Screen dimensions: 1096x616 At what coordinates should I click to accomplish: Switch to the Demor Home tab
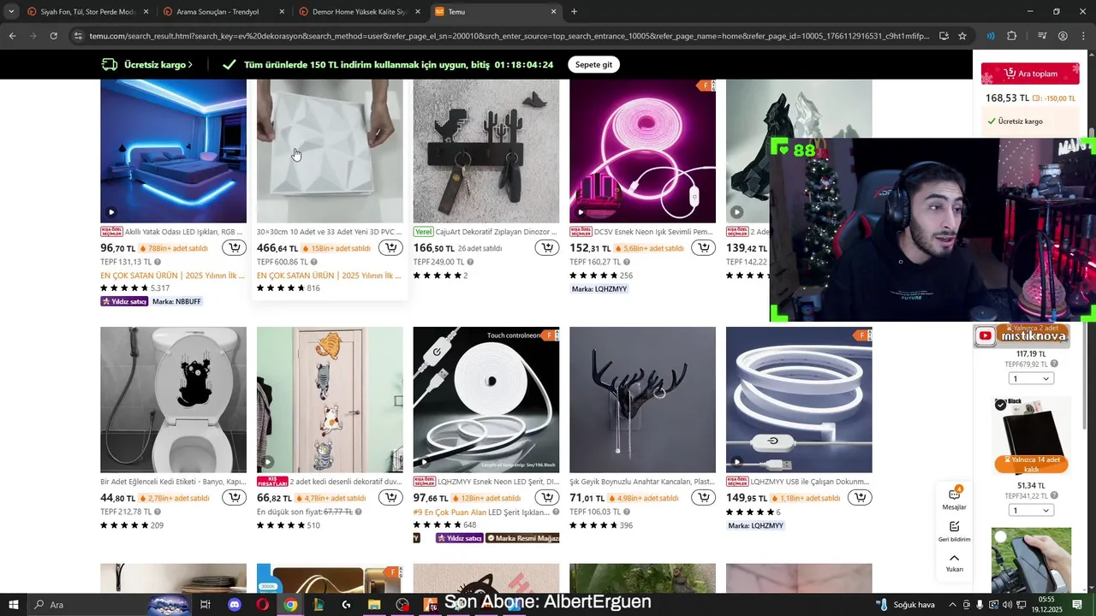click(x=360, y=12)
